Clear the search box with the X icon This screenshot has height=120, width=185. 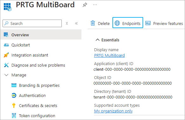coord(67,23)
